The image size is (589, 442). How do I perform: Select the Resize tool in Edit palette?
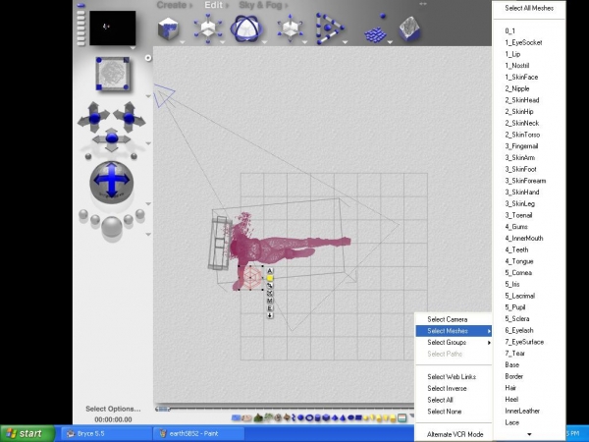coord(208,28)
